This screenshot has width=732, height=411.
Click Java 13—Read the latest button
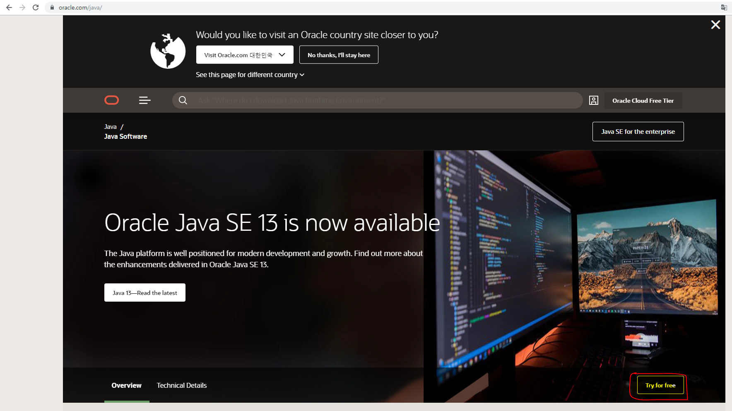tap(145, 293)
